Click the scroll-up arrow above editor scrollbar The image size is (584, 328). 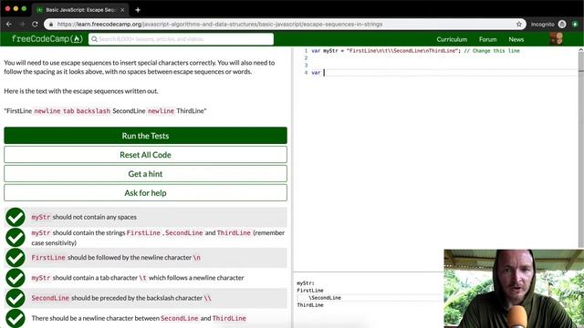coord(581,49)
